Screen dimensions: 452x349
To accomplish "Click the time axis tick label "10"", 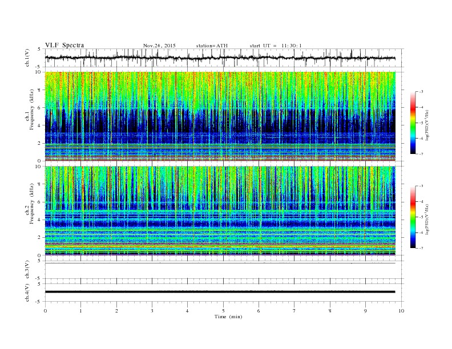I will point(401,311).
